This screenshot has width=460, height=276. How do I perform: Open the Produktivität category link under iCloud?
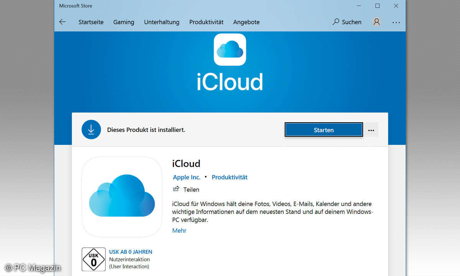point(230,177)
